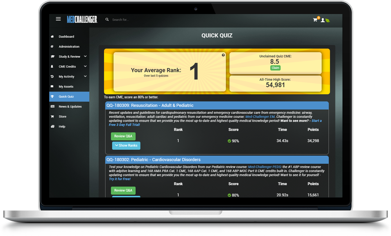Click the Your Average Rank label
The height and width of the screenshot is (236, 391).
(156, 70)
